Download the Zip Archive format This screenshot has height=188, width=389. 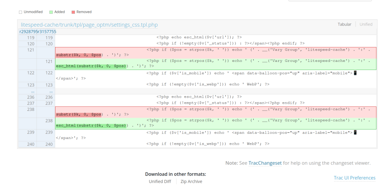(x=191, y=182)
